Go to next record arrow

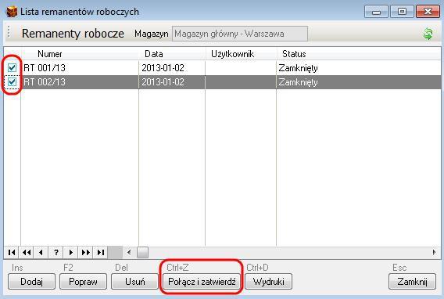pos(71,252)
